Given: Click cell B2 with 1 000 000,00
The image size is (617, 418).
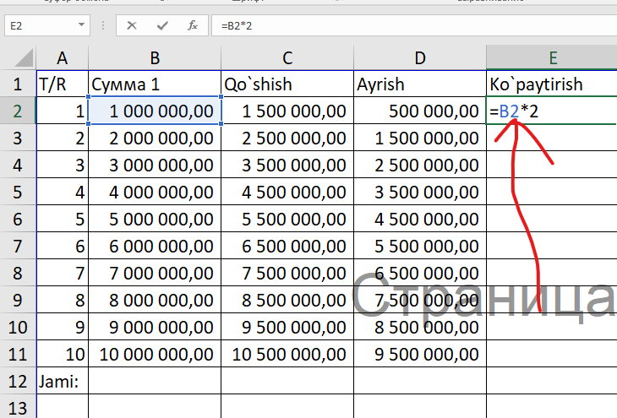Looking at the screenshot, I should coord(155,111).
